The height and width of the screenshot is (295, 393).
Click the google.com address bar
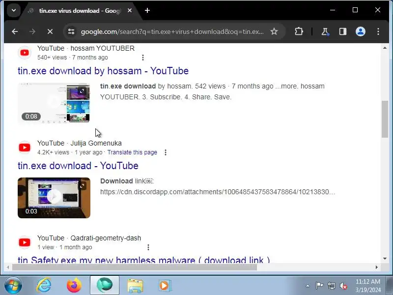pos(172,31)
